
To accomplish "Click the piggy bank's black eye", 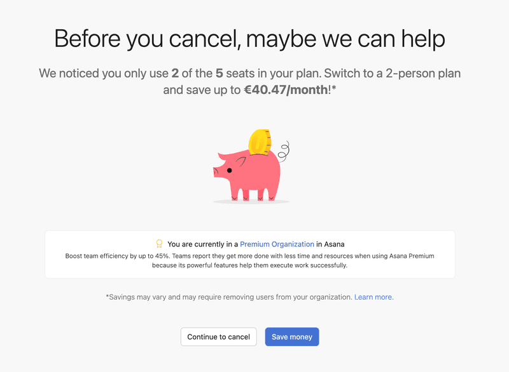I will point(229,170).
